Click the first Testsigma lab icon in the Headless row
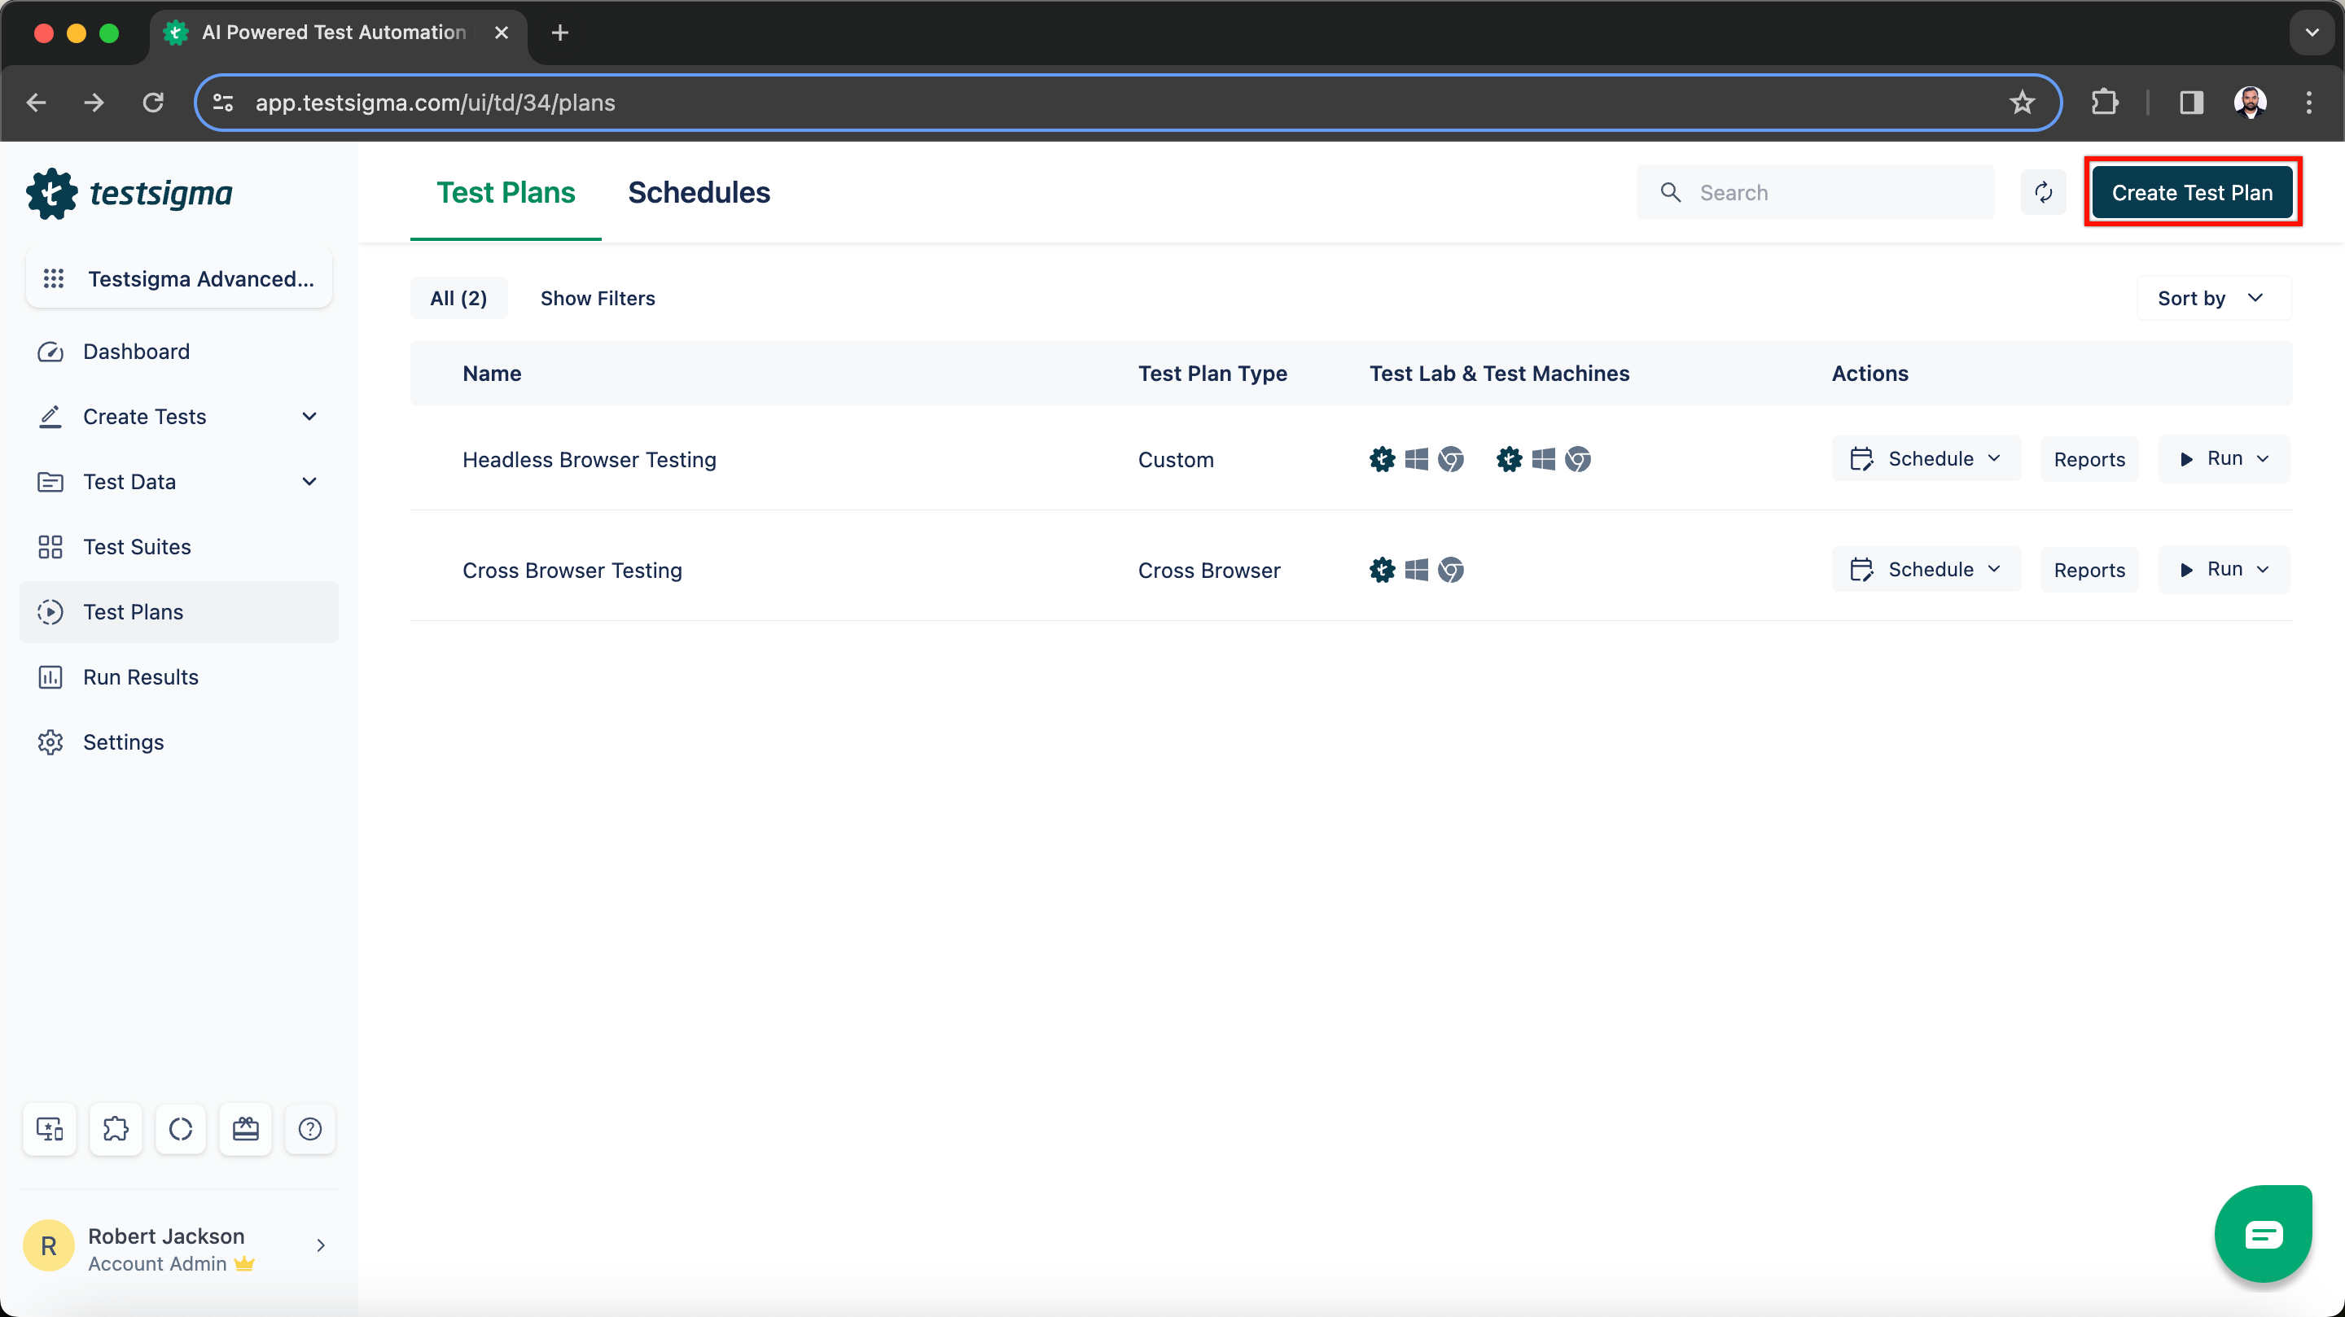The width and height of the screenshot is (2345, 1317). 1382,460
